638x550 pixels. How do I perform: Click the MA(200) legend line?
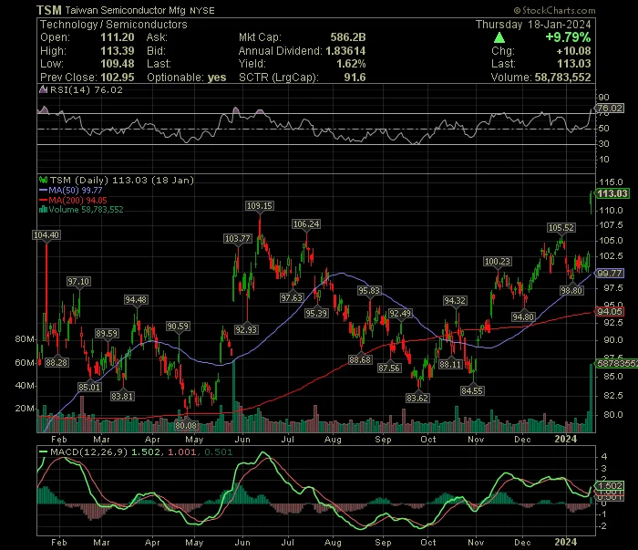point(43,200)
